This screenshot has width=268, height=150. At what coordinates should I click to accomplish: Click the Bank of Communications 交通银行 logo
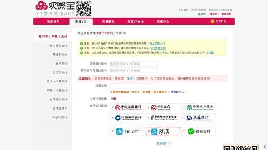(x=199, y=117)
